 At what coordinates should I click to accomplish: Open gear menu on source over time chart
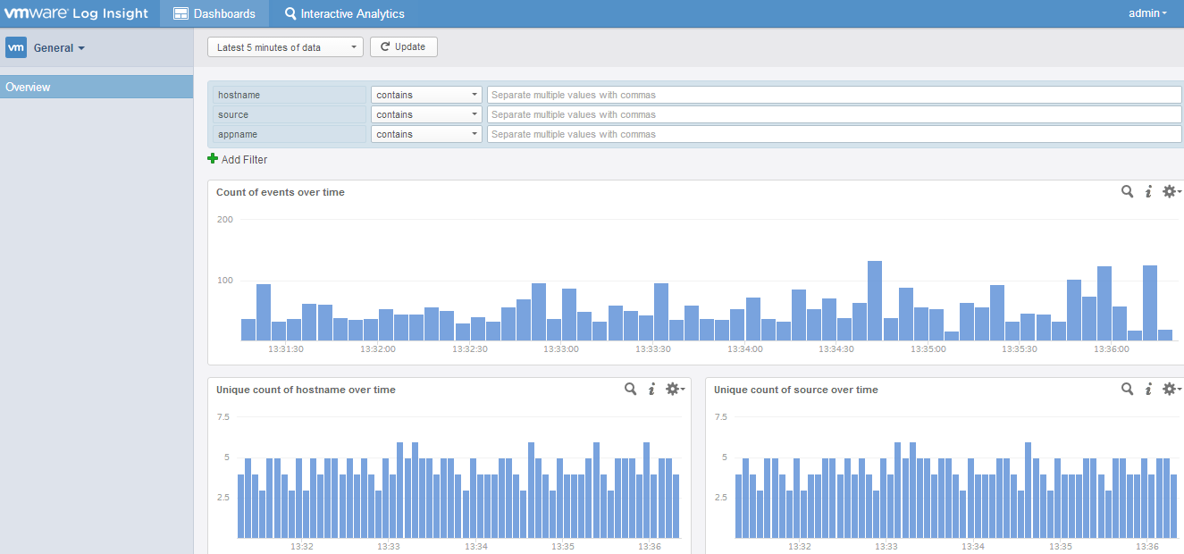click(1171, 389)
